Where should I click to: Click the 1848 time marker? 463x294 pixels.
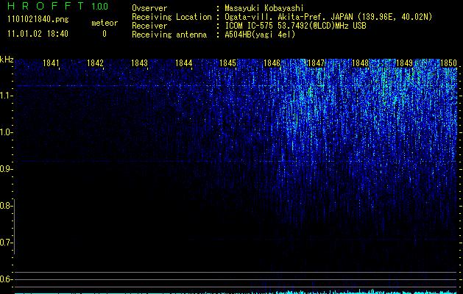tap(361, 63)
